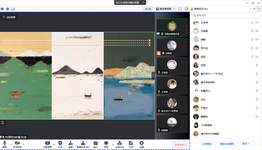
Task: Select the 王瑞雪 video thumbnail tile
Action: [172, 66]
